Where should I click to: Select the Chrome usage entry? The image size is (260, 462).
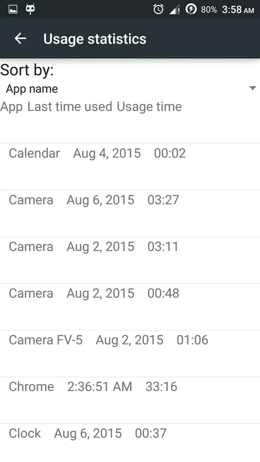pyautogui.click(x=130, y=400)
